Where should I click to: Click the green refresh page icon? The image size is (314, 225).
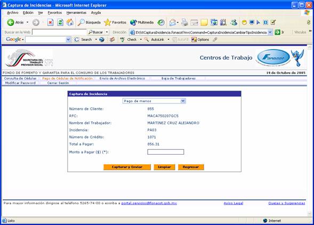(x=60, y=22)
